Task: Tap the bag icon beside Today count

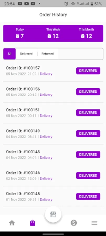Action: (18, 36)
